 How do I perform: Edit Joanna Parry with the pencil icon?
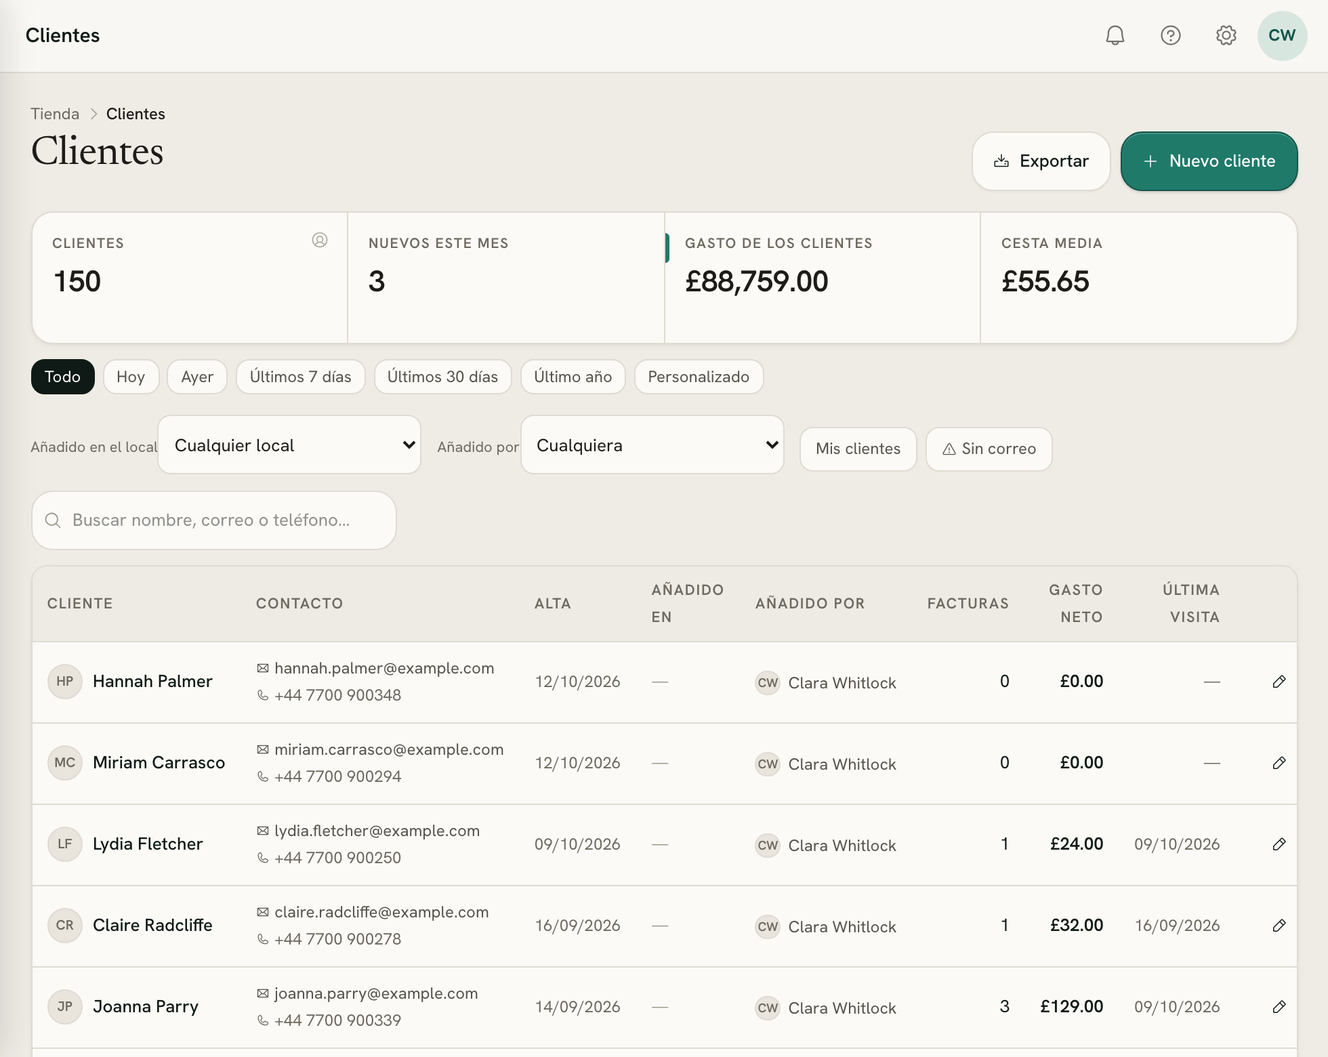point(1279,1007)
